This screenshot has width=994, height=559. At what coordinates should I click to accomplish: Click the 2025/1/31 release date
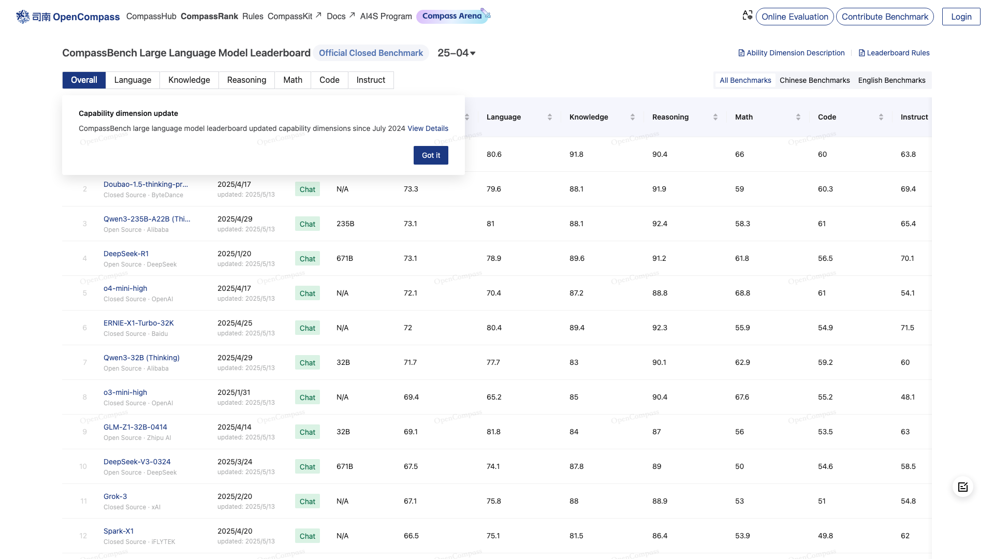[x=234, y=392]
